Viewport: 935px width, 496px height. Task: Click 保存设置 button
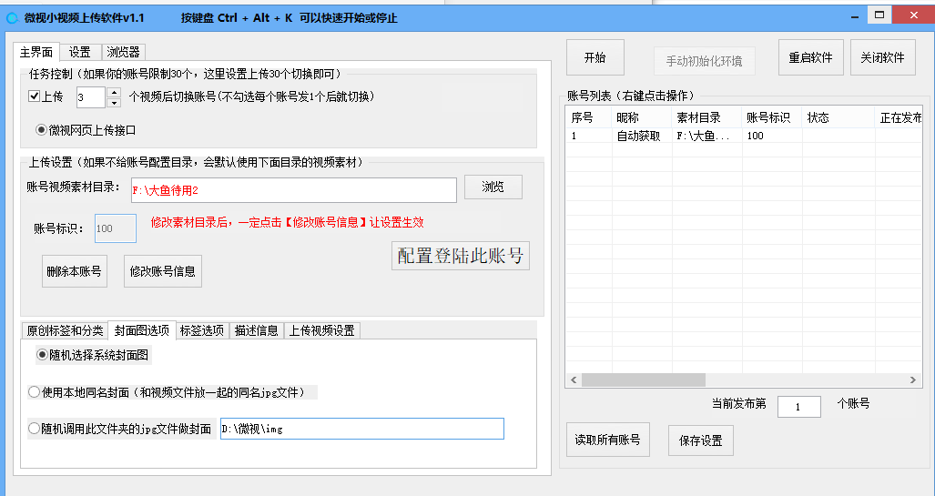[x=701, y=440]
